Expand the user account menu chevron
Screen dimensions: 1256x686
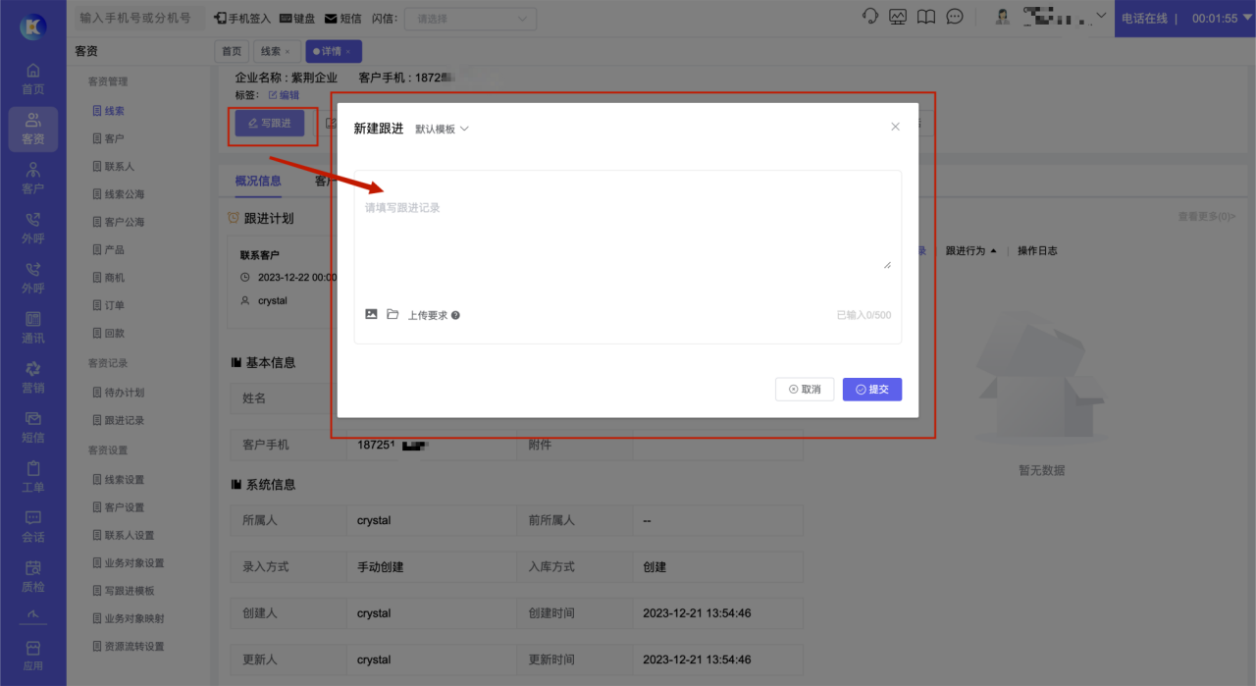click(1100, 16)
